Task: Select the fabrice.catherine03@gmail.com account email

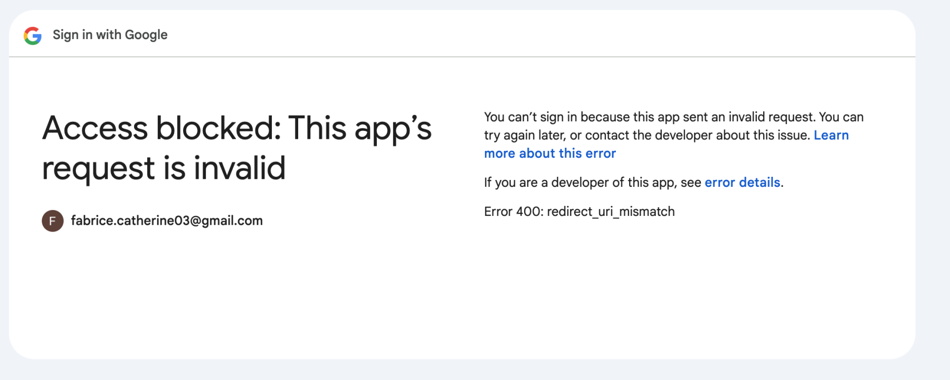Action: 167,221
